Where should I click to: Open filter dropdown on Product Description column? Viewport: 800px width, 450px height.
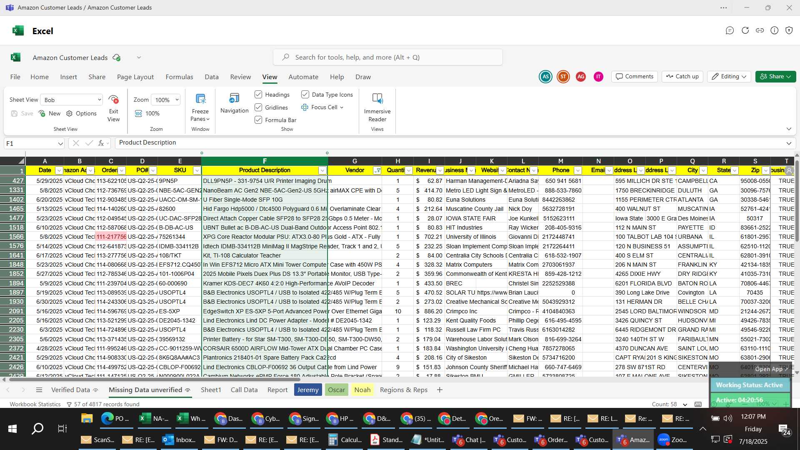(322, 170)
